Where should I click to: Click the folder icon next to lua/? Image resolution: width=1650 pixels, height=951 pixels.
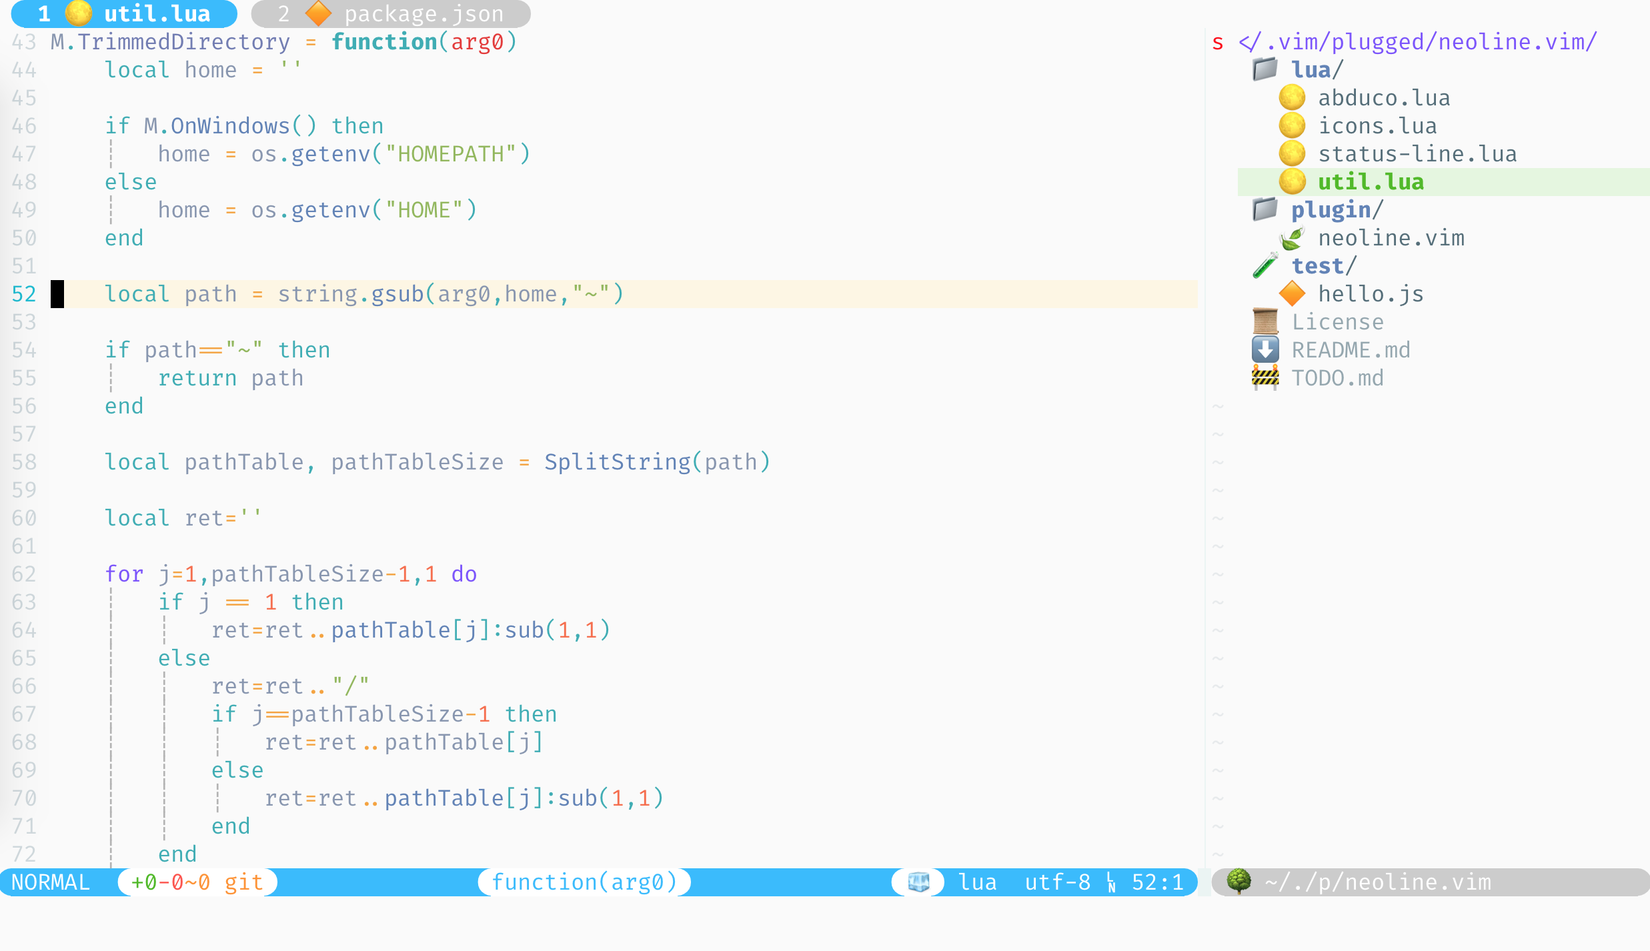click(1264, 69)
